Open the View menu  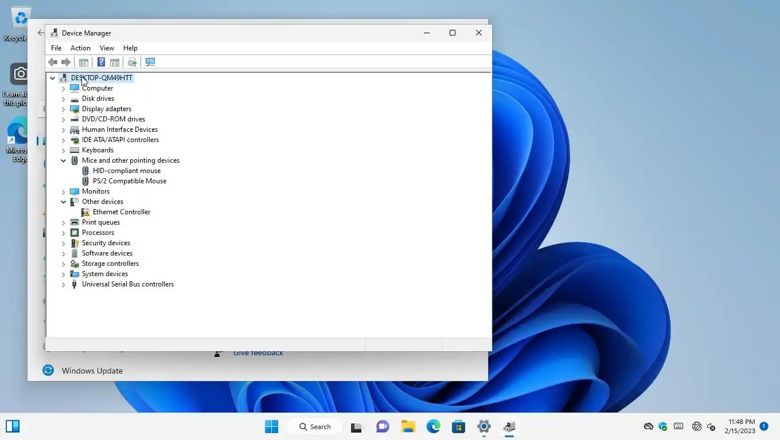click(107, 48)
